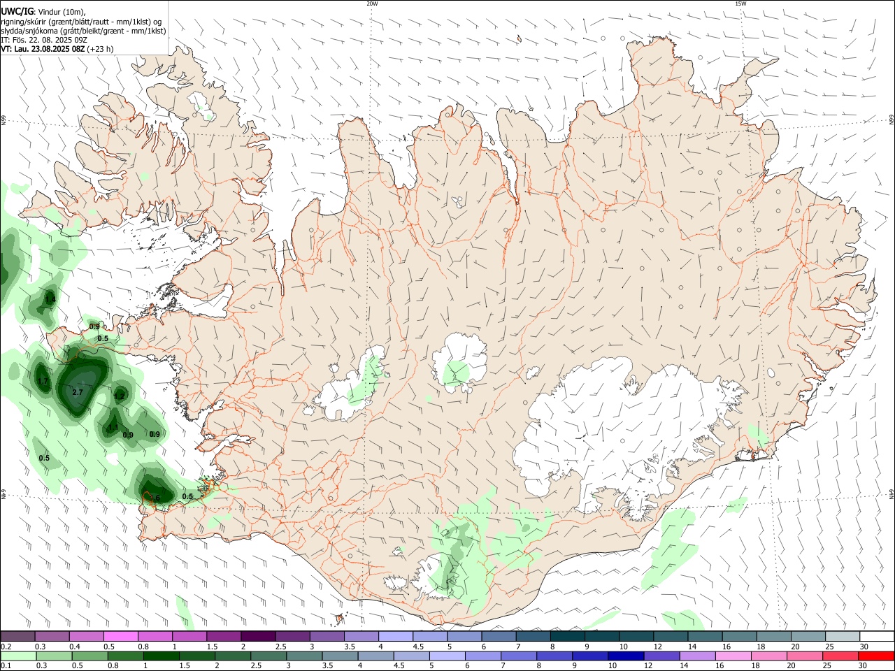Click the darkest green 1–1.5 swatch in the bottom legend row
Image resolution: width=895 pixels, height=671 pixels.
pyautogui.click(x=161, y=656)
